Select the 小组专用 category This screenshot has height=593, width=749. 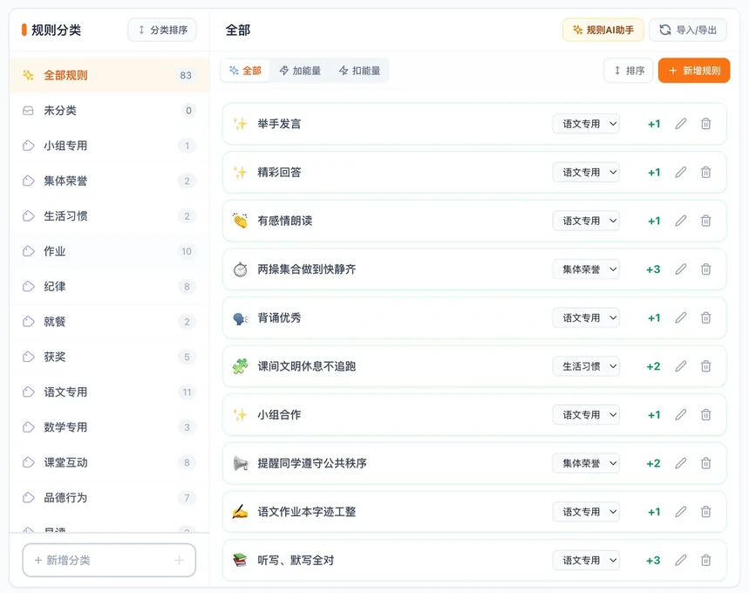(109, 146)
